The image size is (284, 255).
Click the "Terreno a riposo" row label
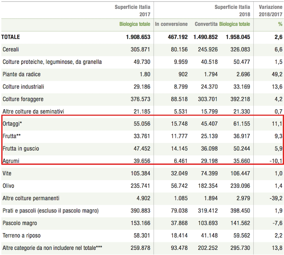pyautogui.click(x=22, y=234)
